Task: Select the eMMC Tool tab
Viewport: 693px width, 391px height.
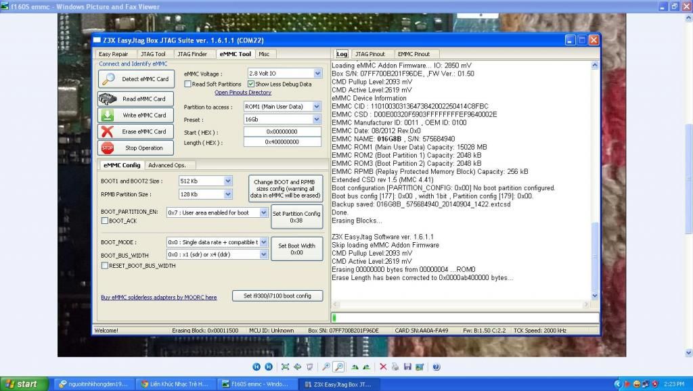Action: pyautogui.click(x=235, y=54)
